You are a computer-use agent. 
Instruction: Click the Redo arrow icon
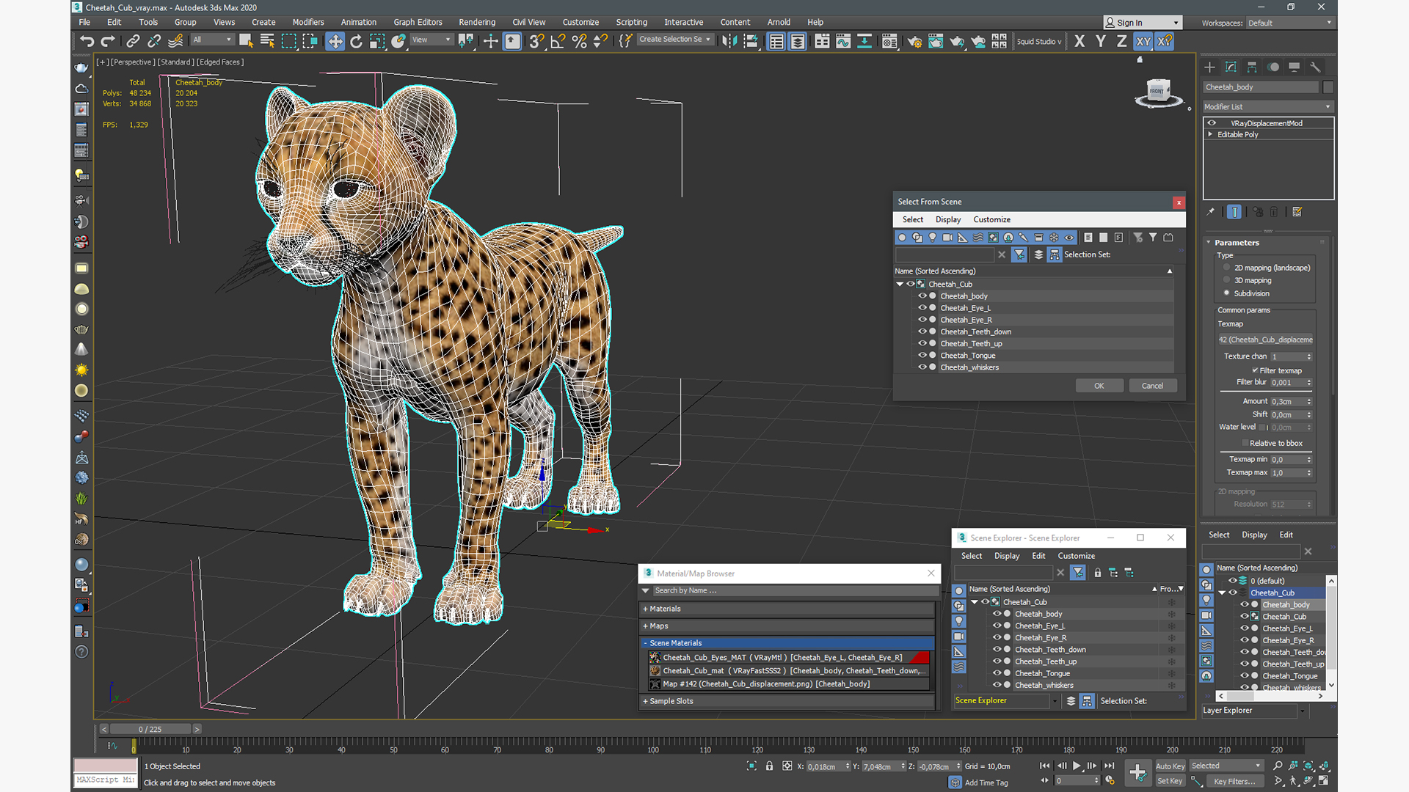click(x=108, y=42)
